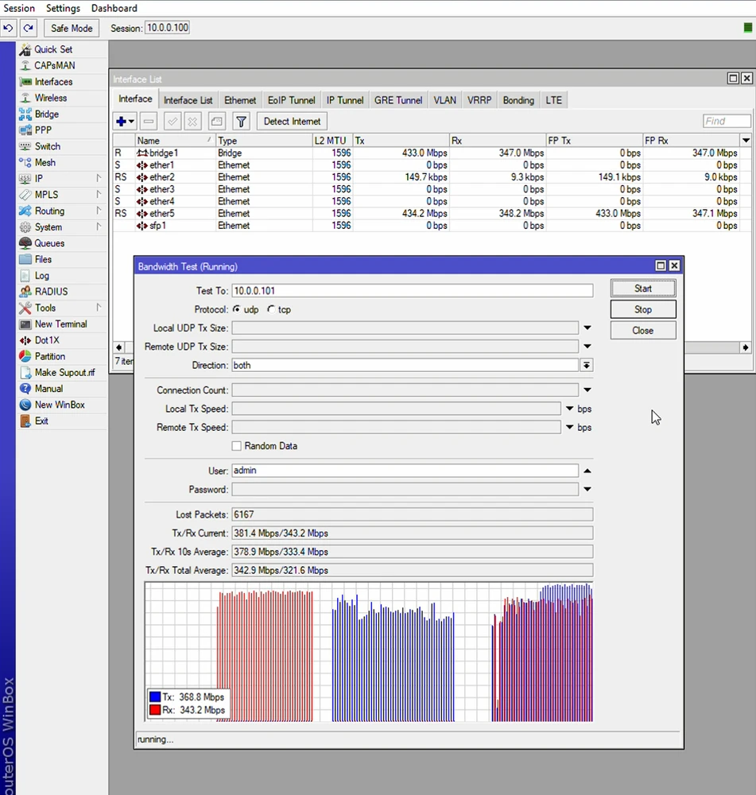This screenshot has width=756, height=795.
Task: Enable the Random Data checkbox
Action: (236, 446)
